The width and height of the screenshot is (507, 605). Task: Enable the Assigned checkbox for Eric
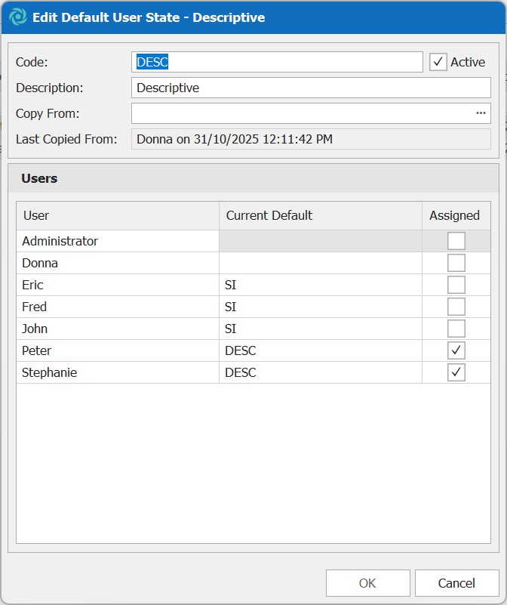[x=456, y=285]
